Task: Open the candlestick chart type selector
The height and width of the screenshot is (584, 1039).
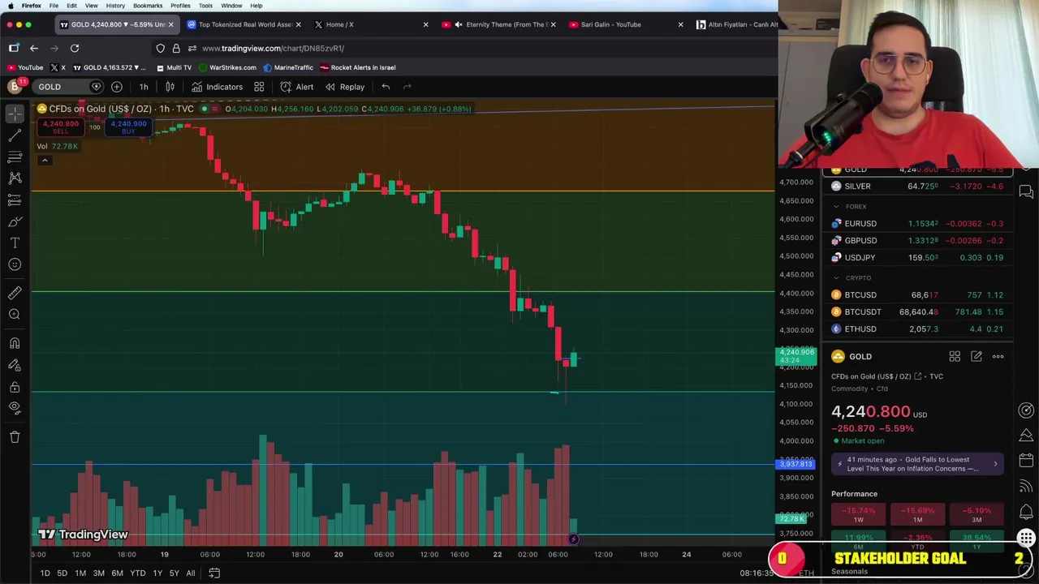Action: pyautogui.click(x=170, y=87)
